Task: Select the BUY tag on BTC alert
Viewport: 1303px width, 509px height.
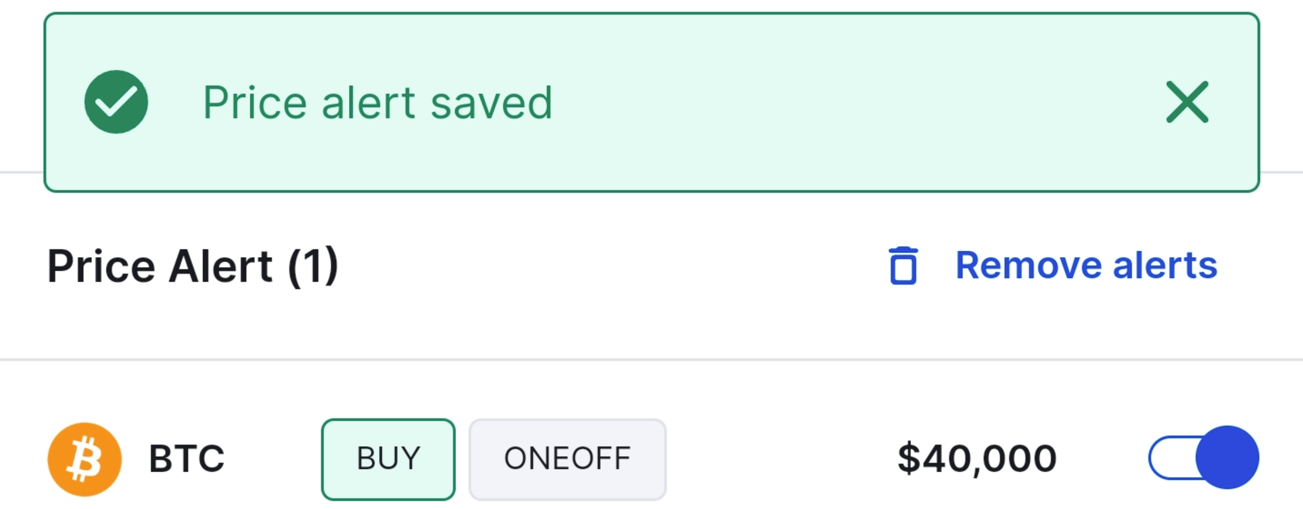Action: (x=388, y=459)
